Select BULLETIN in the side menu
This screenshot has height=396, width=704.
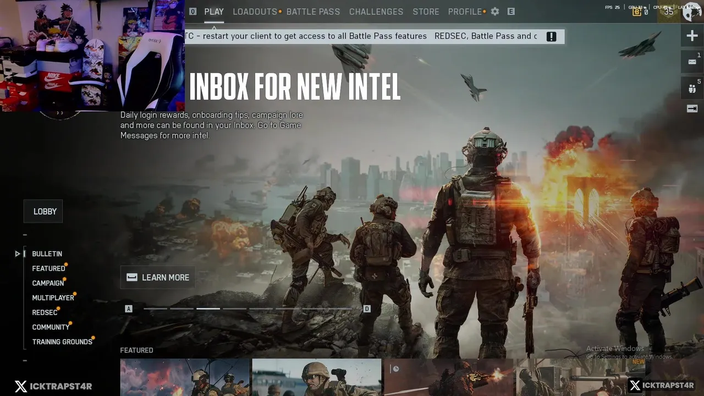coord(47,254)
